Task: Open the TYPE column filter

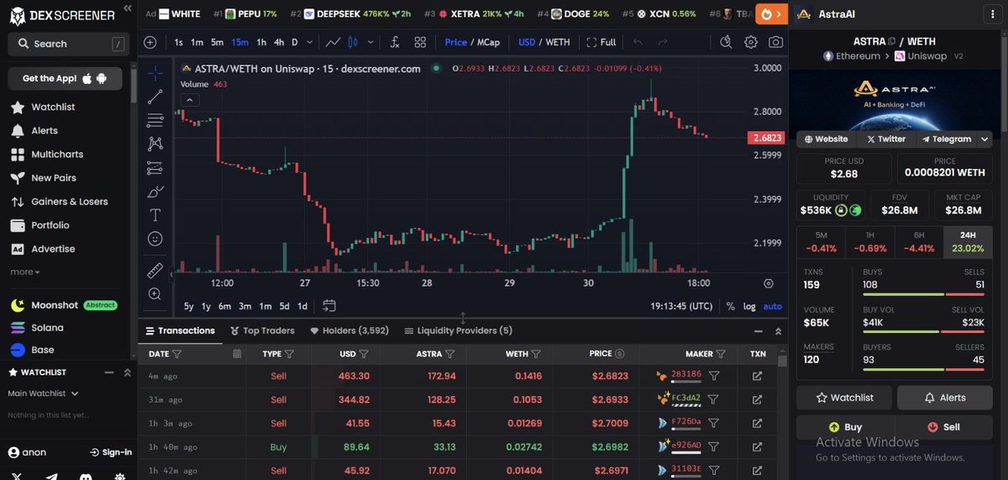Action: (x=289, y=354)
